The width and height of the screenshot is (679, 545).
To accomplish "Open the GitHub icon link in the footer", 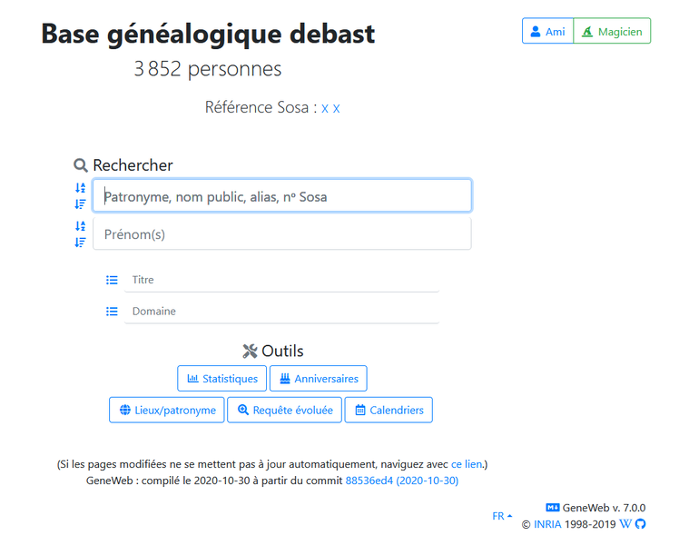I will point(640,524).
